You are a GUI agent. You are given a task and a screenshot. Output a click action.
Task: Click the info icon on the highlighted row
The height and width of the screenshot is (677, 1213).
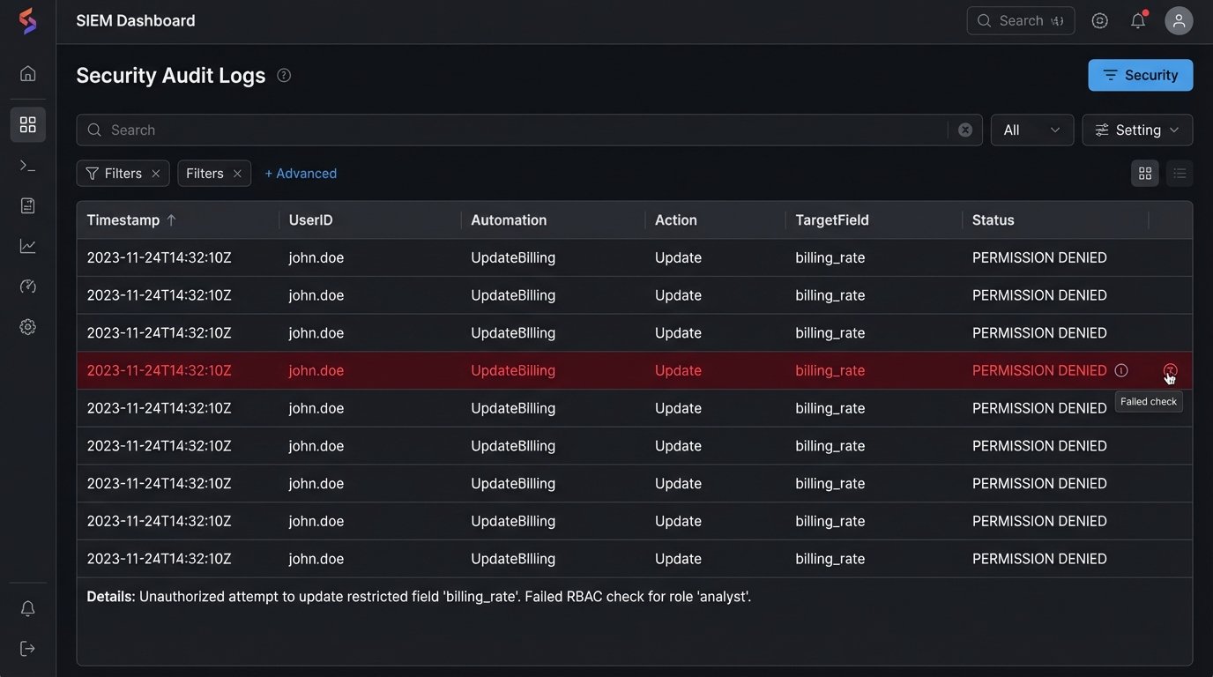(x=1120, y=370)
